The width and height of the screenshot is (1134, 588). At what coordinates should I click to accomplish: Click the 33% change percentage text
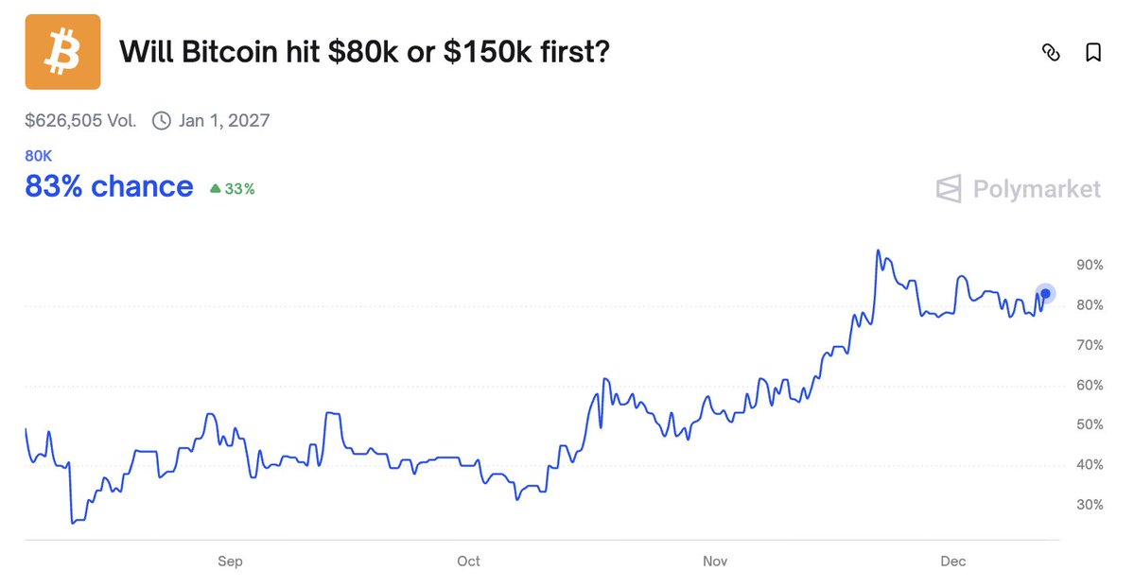click(239, 189)
